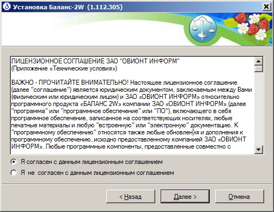Viewport: 274px width, 212px height.
Task: Click the license scrollbar down arrow
Action: 258,150
